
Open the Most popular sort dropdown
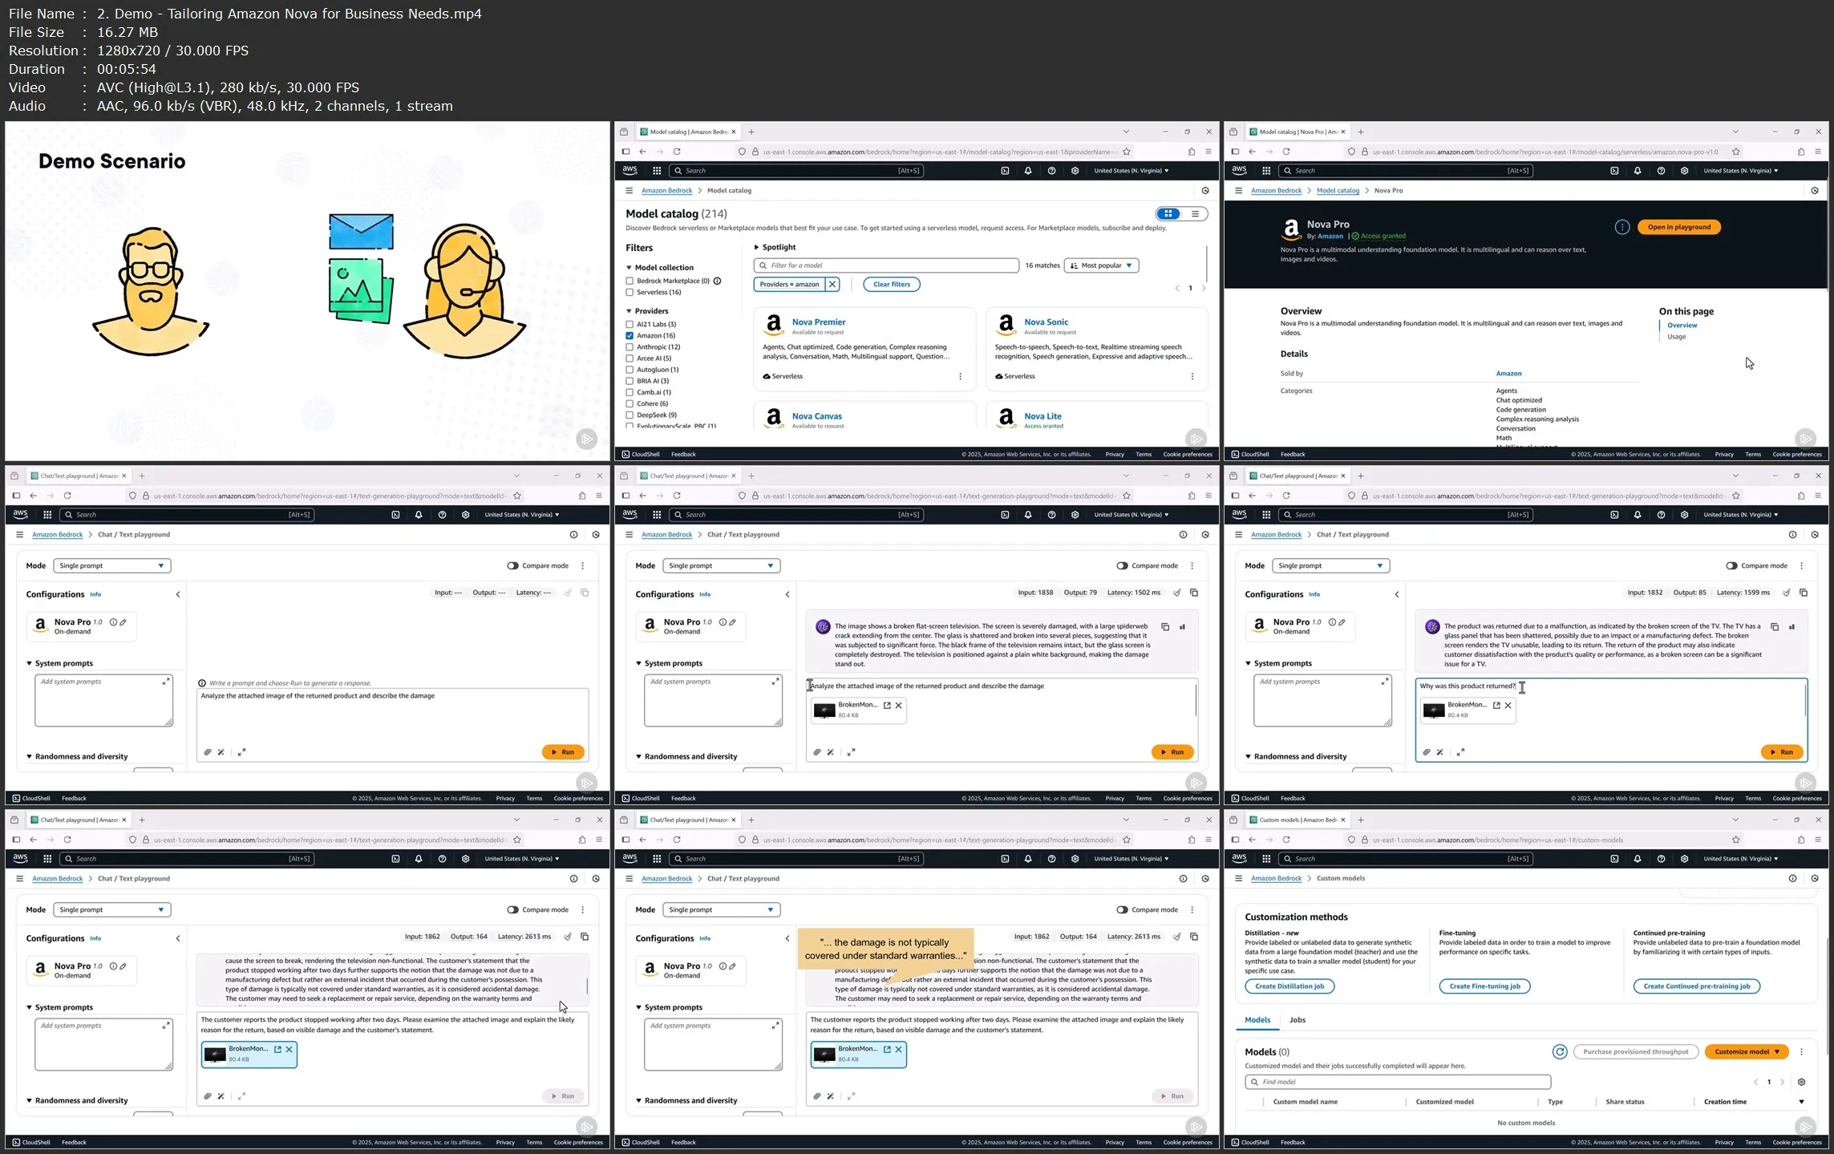pos(1101,265)
